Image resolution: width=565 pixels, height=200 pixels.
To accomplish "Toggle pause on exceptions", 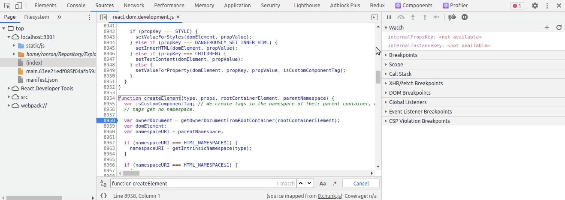I will pos(465,17).
